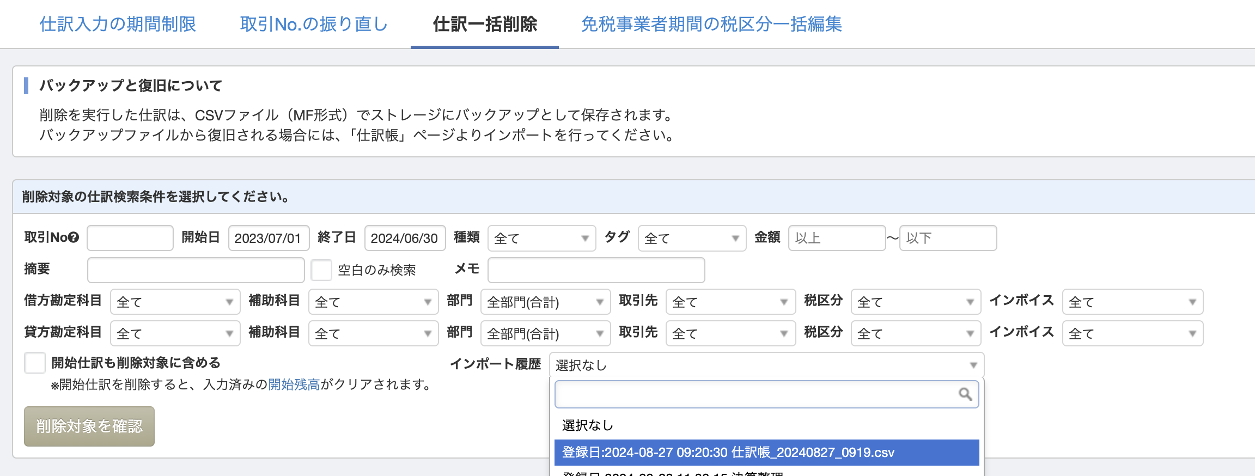
Task: Open the 種類 dropdown
Action: (541, 238)
